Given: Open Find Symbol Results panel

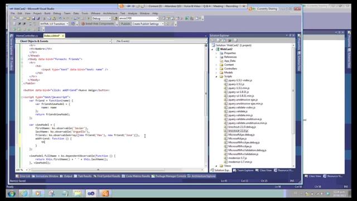Looking at the screenshot, I should 107,176.
